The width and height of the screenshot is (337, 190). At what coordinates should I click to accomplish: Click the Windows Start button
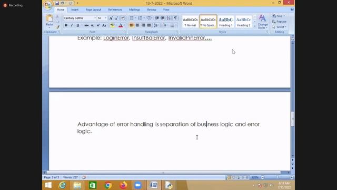point(48,185)
